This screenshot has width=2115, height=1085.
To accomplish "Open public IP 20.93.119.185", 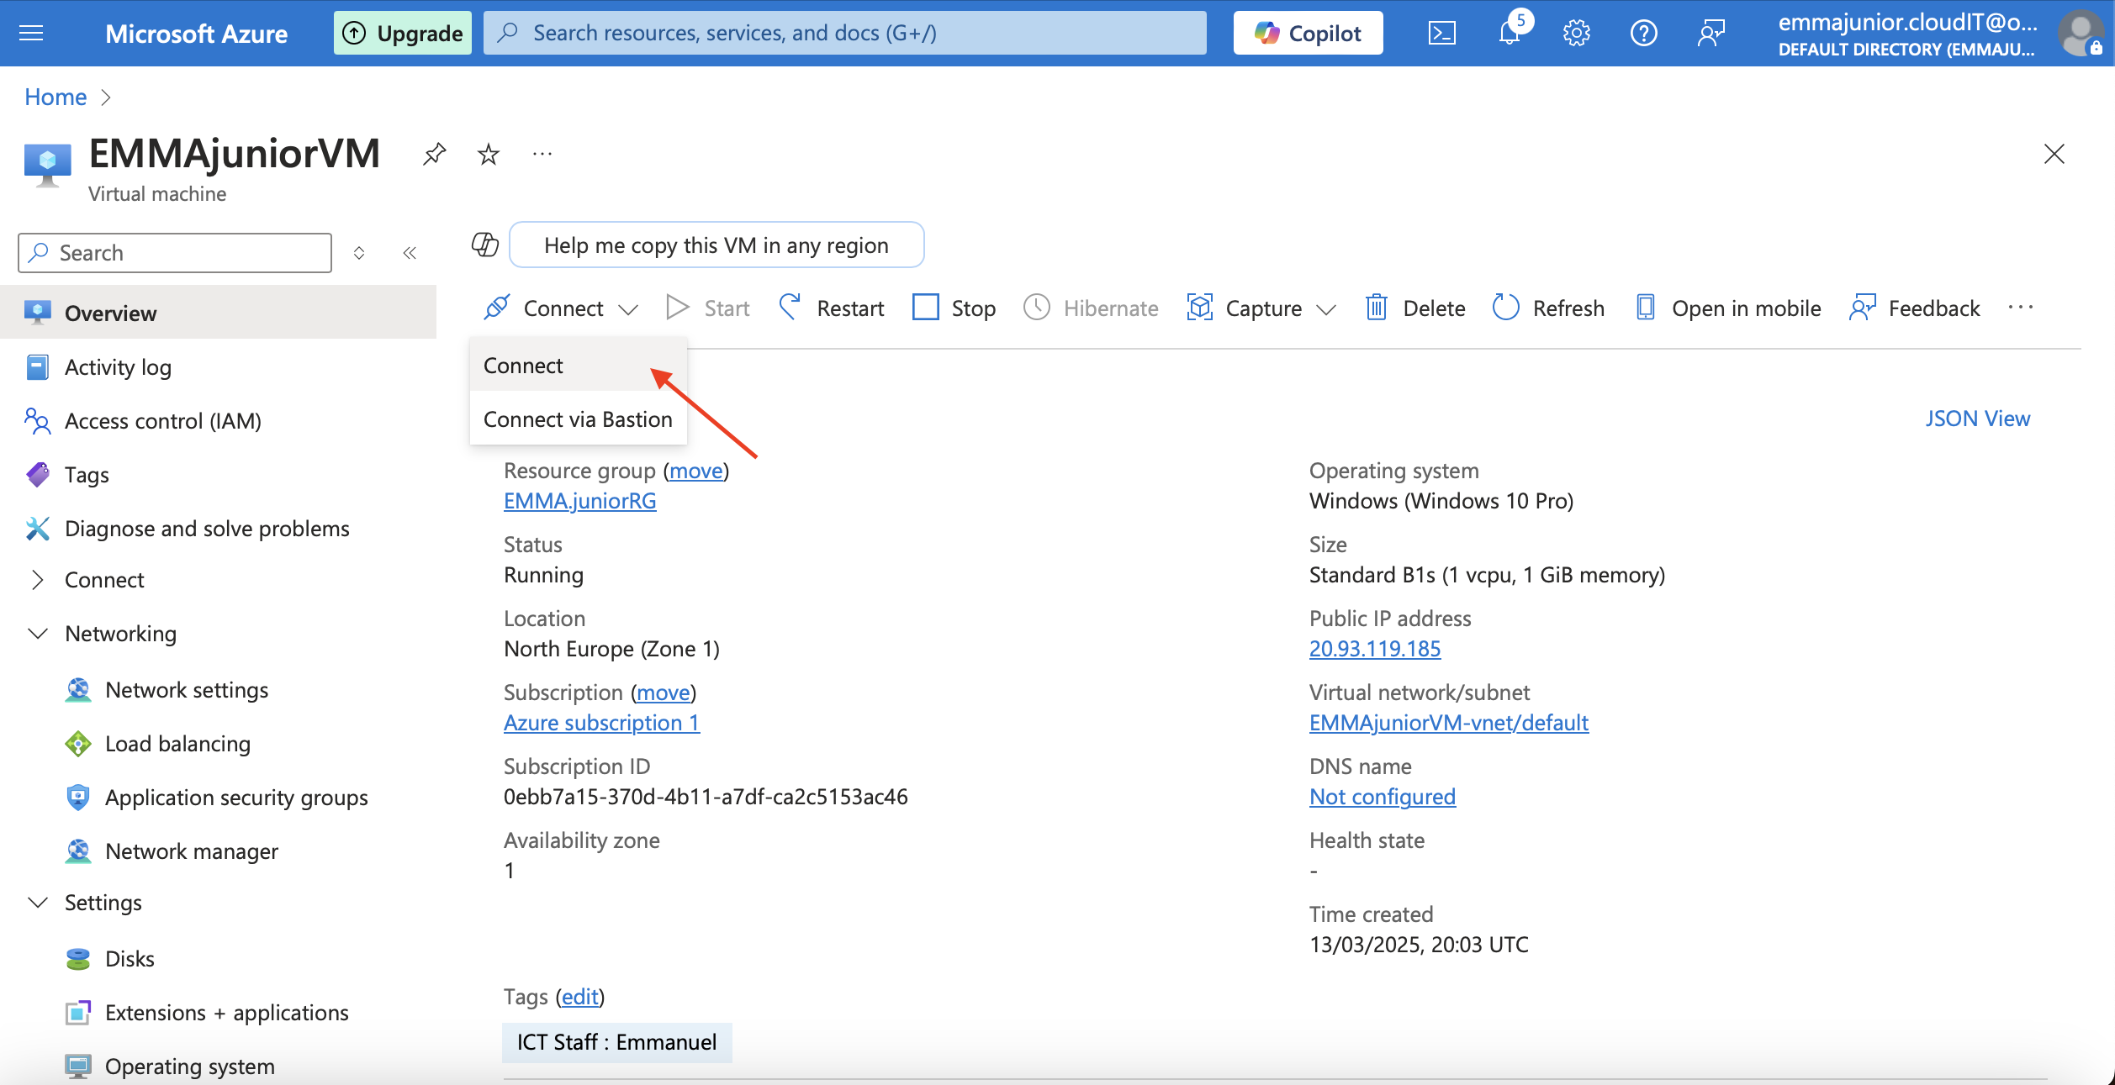I will (1375, 649).
